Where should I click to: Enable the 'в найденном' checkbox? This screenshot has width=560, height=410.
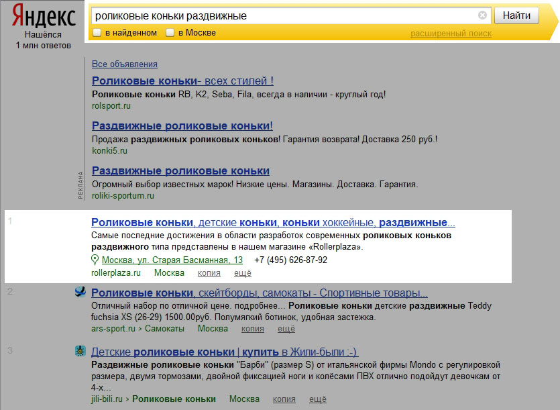pyautogui.click(x=97, y=33)
